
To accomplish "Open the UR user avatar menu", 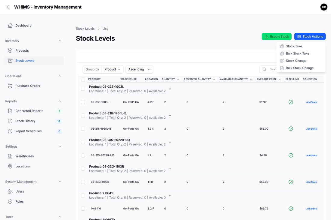I will tap(324, 7).
